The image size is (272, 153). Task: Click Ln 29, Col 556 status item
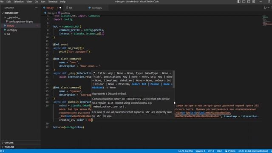point(185,151)
